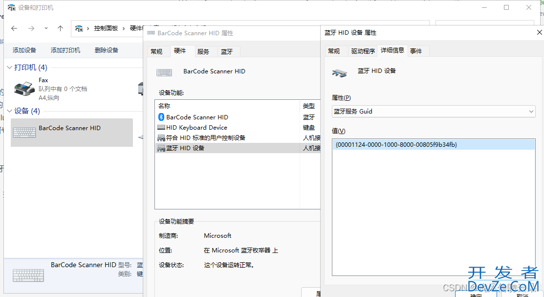Image resolution: width=544 pixels, height=297 pixels.
Task: Click the Back arrow in Devices and Printers
Action: point(14,28)
